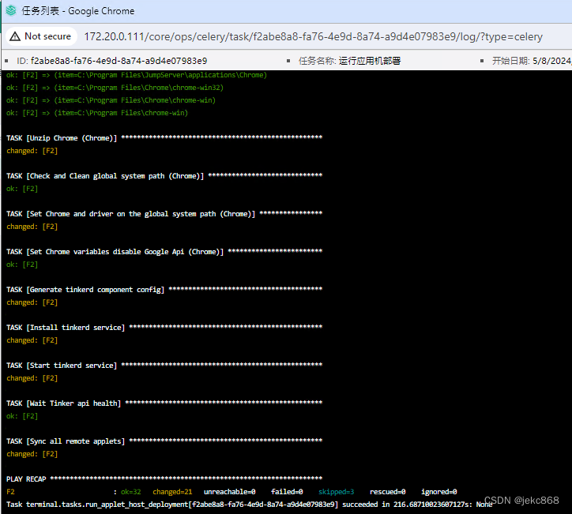Screen dimensions: 572x514
Task: Click ok line under disable Google Api task
Action: 22,265
